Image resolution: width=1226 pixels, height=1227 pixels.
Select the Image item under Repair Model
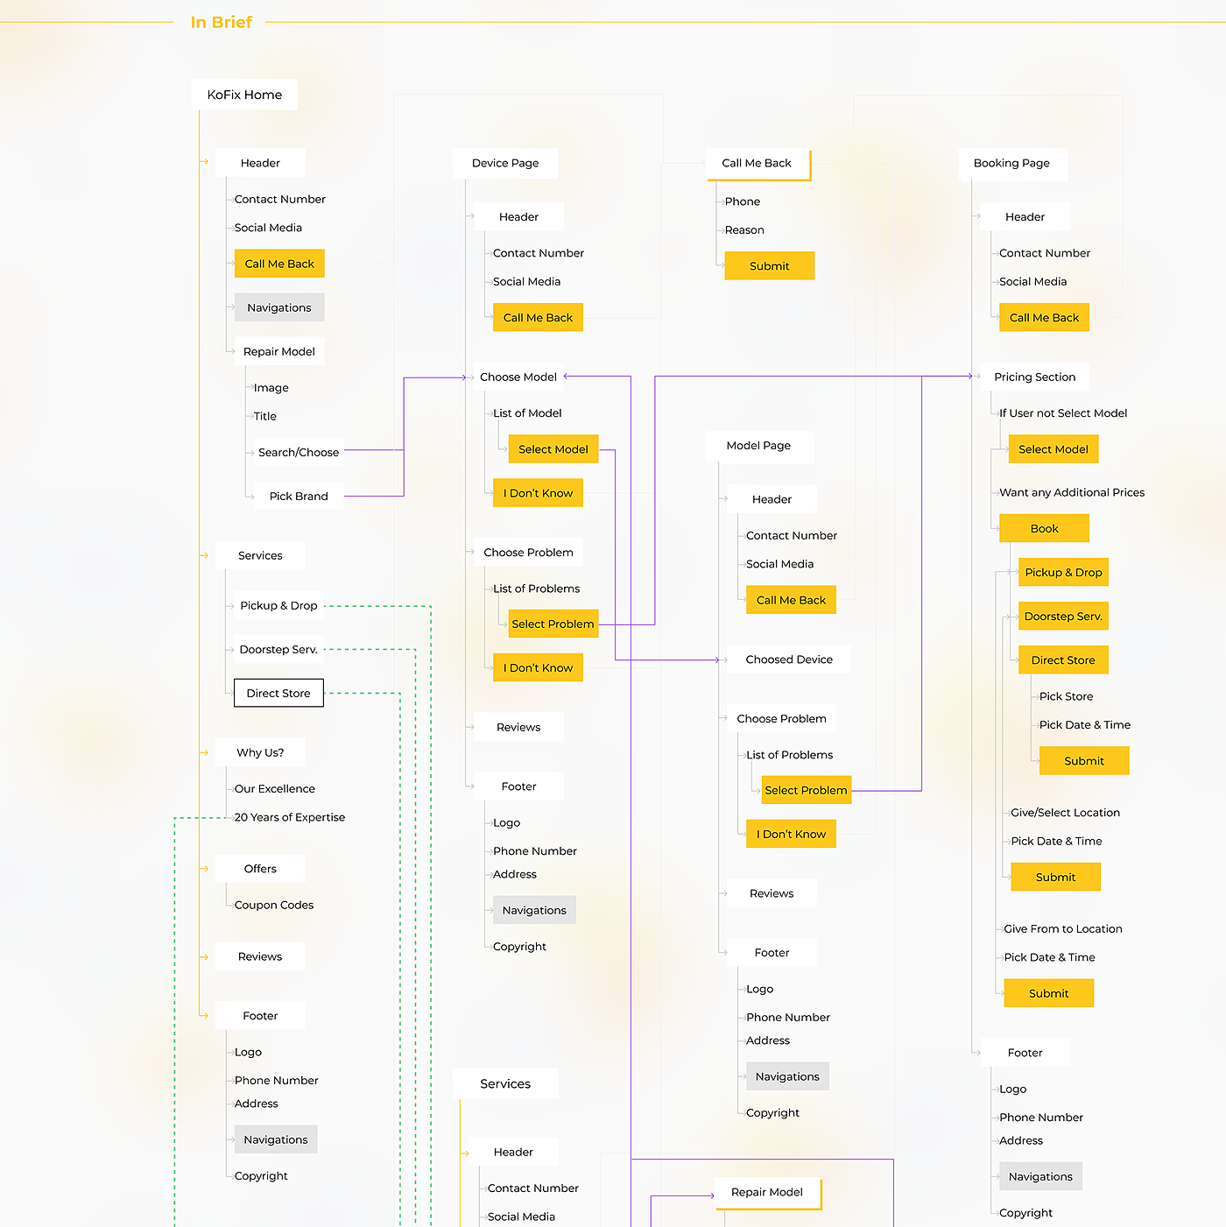click(x=271, y=388)
